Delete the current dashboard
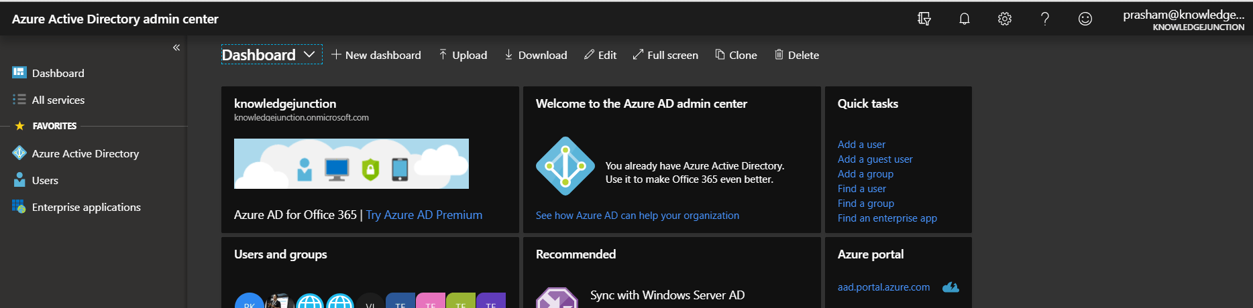 tap(797, 55)
